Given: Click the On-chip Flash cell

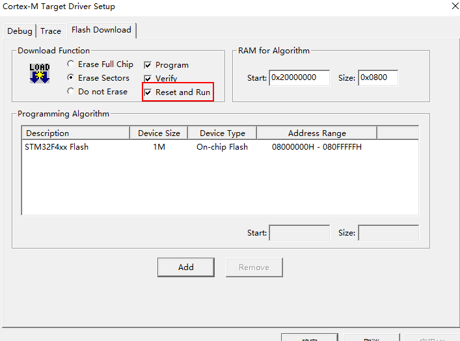Looking at the screenshot, I should (x=222, y=146).
